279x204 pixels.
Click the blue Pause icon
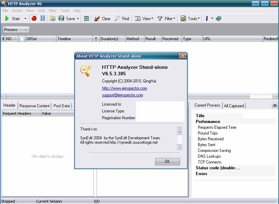pyautogui.click(x=43, y=18)
